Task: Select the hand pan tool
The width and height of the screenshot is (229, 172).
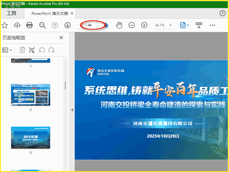Action: pyautogui.click(x=119, y=25)
